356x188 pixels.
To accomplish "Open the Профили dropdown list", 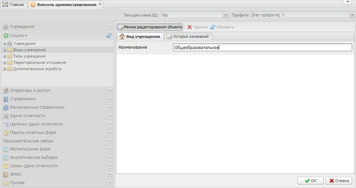I will pyautogui.click(x=352, y=15).
